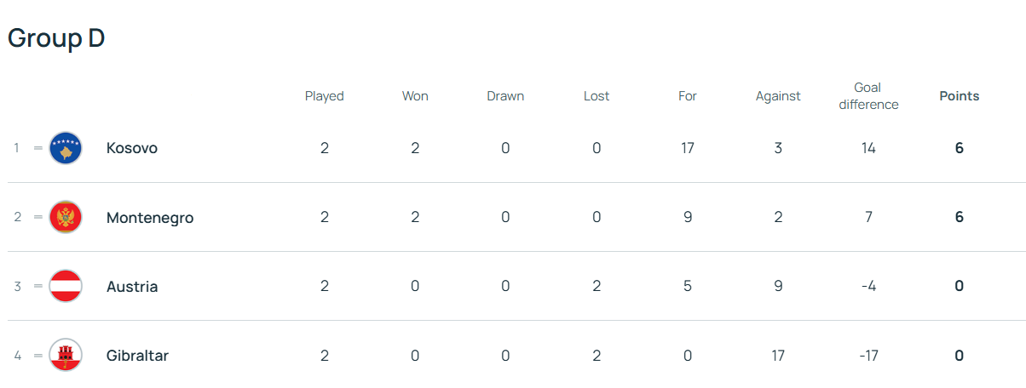Image resolution: width=1026 pixels, height=388 pixels.
Task: Click Gibraltar's goal difference of -17
Action: pyautogui.click(x=867, y=356)
